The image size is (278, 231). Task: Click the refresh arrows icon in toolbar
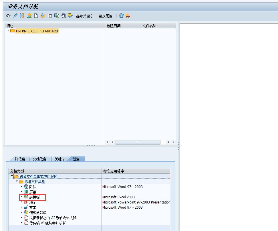point(63,16)
